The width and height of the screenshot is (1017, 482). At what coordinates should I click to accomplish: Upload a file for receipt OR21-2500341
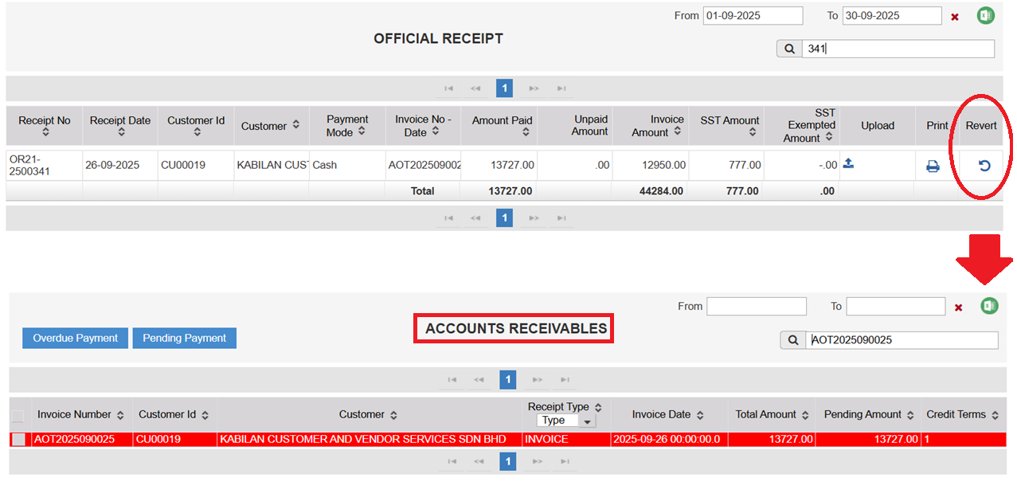pyautogui.click(x=849, y=163)
